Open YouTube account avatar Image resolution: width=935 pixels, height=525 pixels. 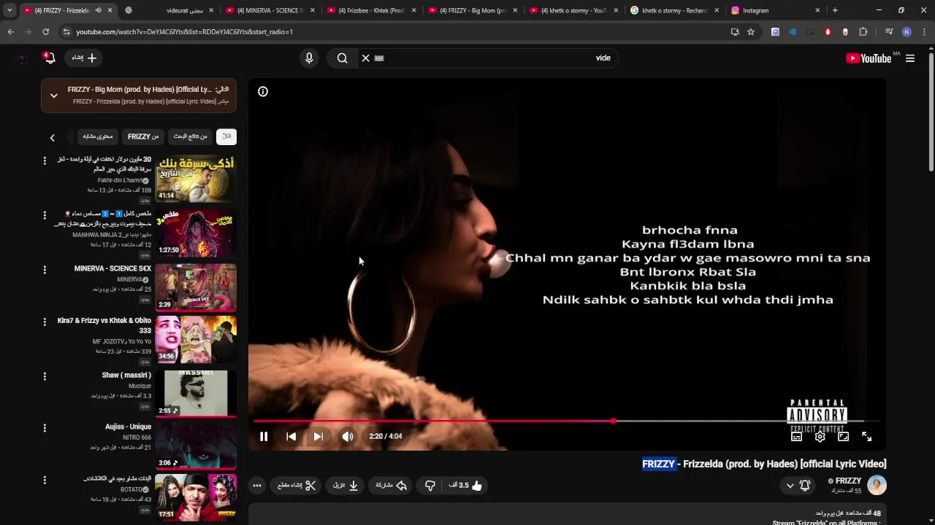(23, 58)
